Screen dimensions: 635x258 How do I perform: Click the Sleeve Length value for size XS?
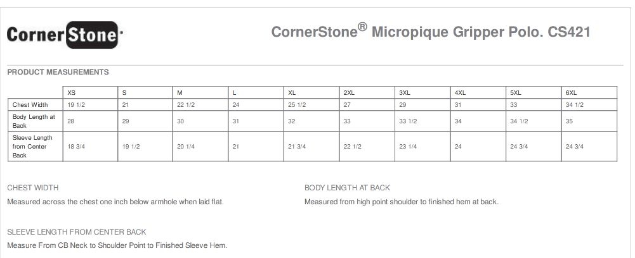pyautogui.click(x=76, y=146)
